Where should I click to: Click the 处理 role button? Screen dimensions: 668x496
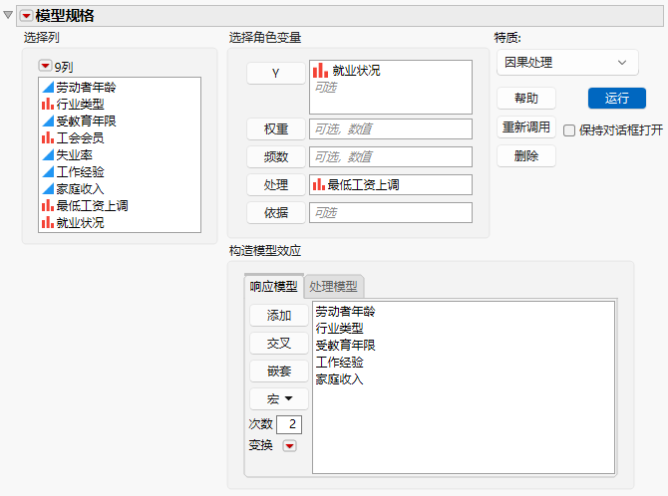click(275, 184)
